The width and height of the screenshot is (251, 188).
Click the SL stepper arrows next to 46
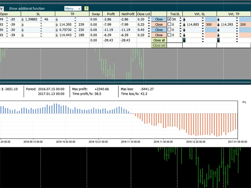tap(52, 19)
